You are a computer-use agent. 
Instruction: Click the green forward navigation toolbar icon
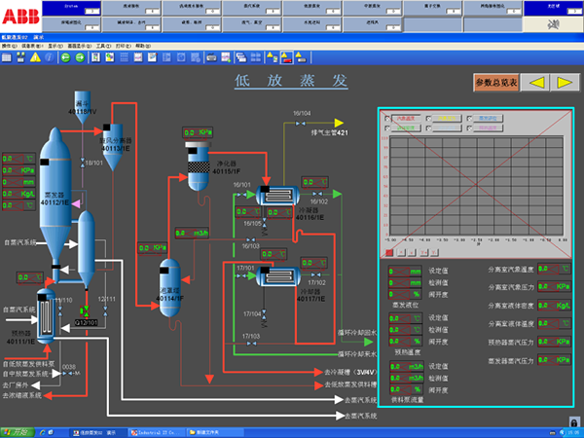[x=78, y=56]
